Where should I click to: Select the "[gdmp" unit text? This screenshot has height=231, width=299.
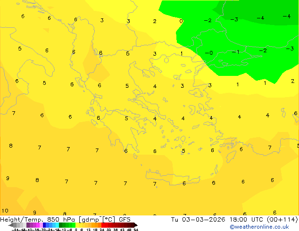coord(89,220)
